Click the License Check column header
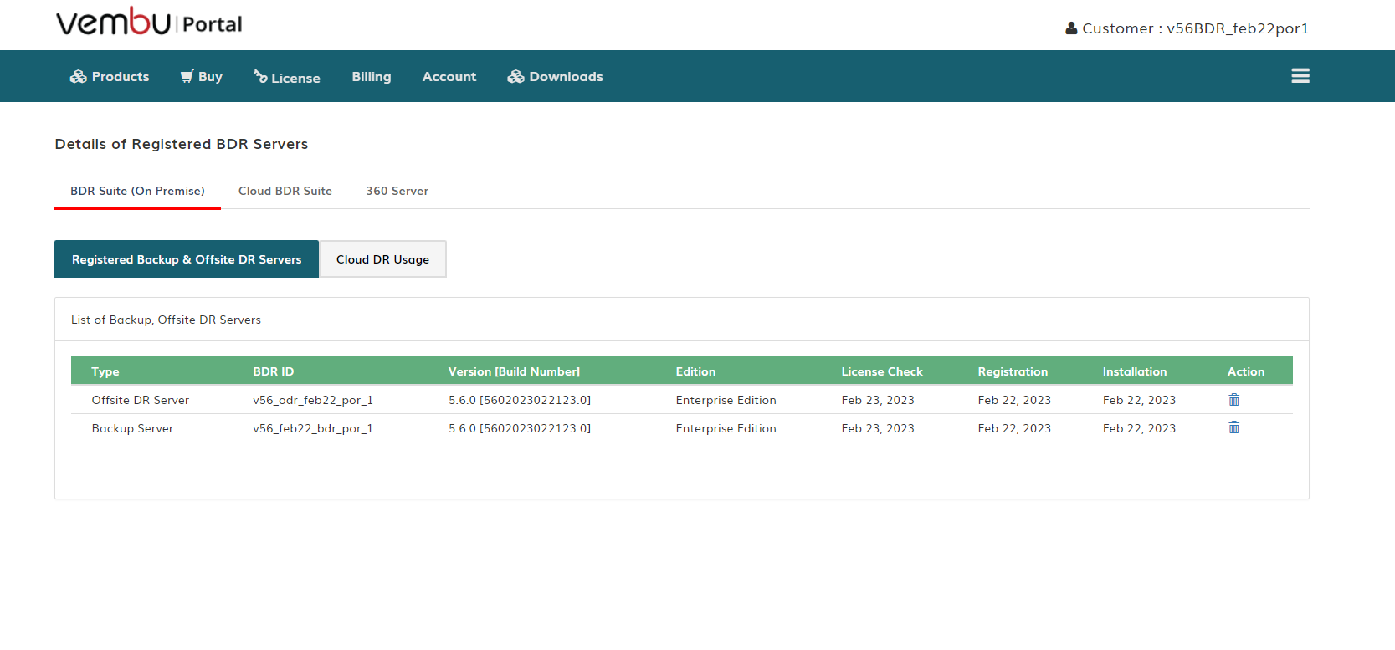 click(882, 371)
